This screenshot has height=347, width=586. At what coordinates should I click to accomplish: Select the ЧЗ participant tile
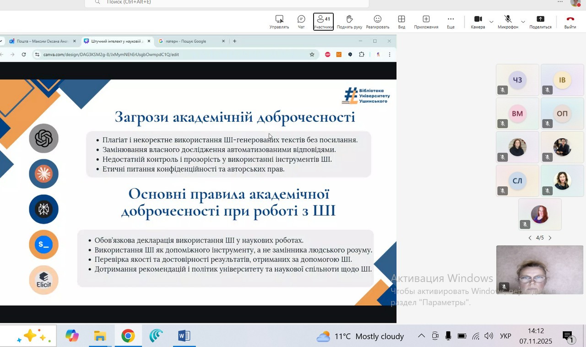[x=517, y=80]
